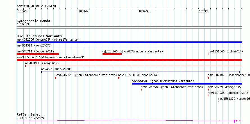Select the red nsv545714 variant bar

[x=38, y=54]
